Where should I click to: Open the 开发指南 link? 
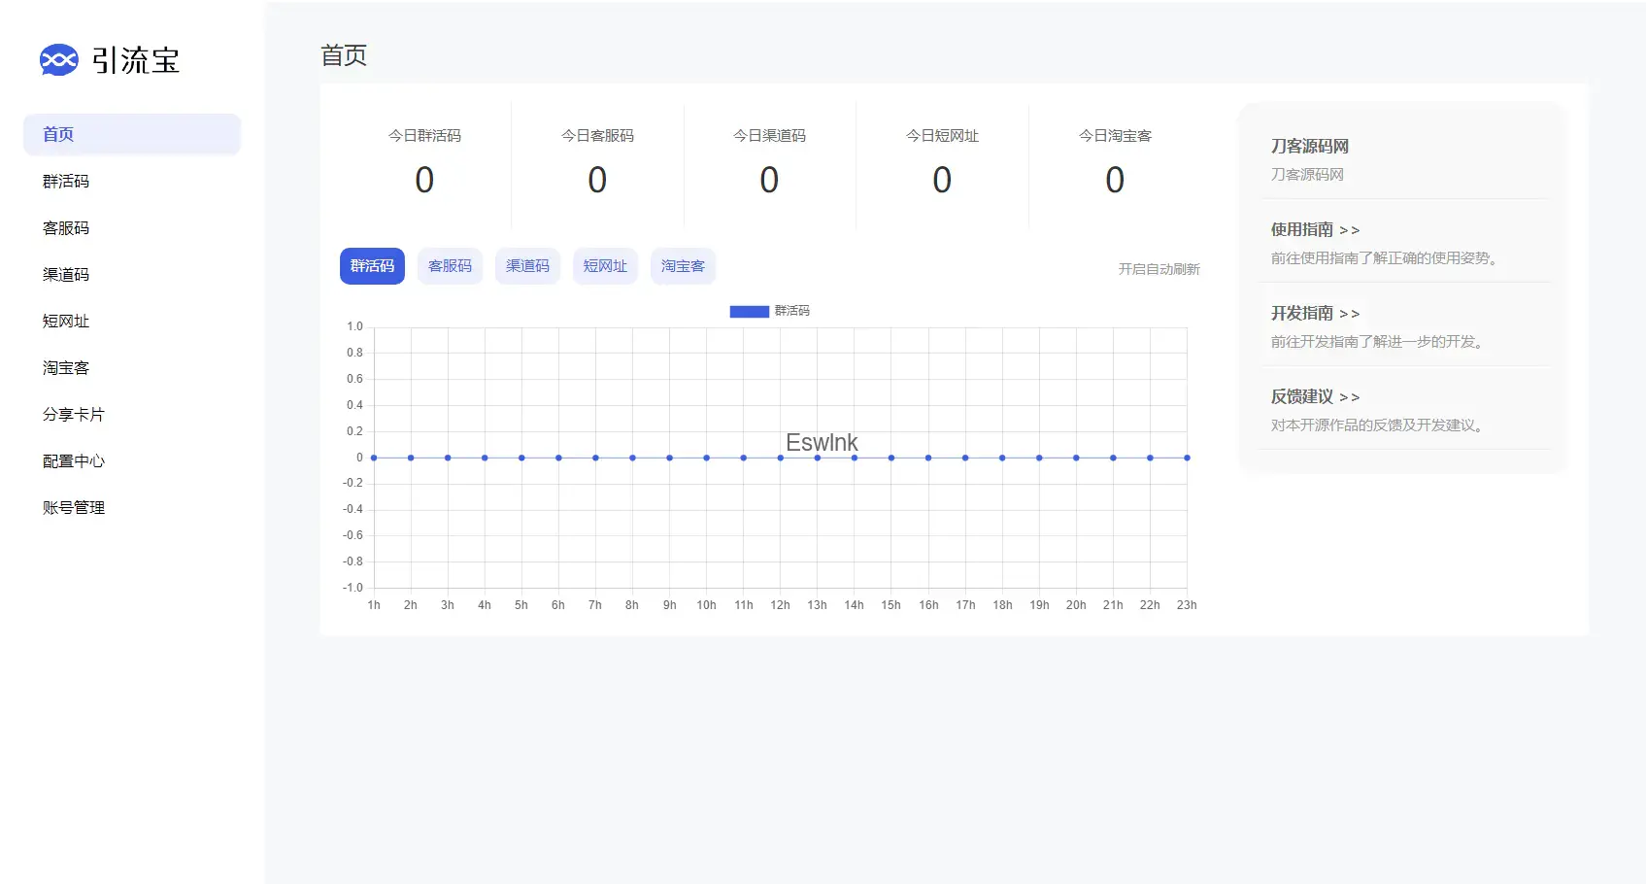coord(1315,314)
